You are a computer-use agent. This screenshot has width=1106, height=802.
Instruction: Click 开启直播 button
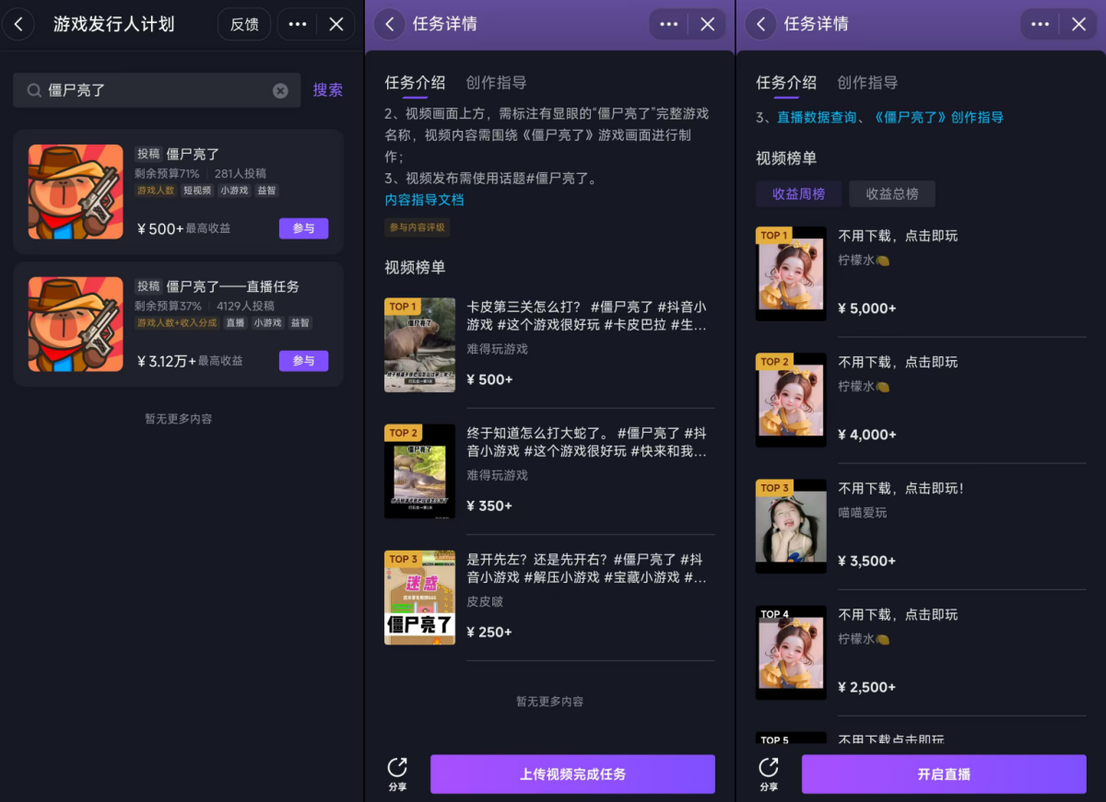[x=944, y=774]
